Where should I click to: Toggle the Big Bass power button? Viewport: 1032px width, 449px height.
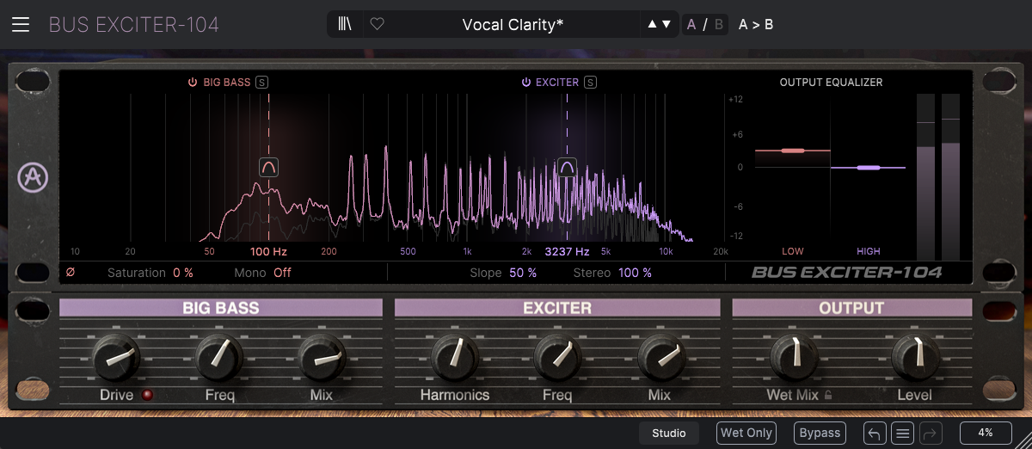pos(193,83)
